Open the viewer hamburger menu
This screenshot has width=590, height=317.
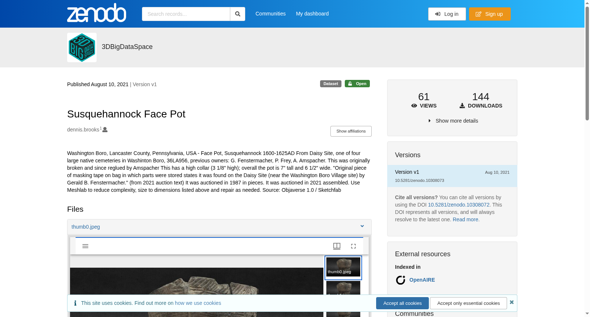click(85, 246)
